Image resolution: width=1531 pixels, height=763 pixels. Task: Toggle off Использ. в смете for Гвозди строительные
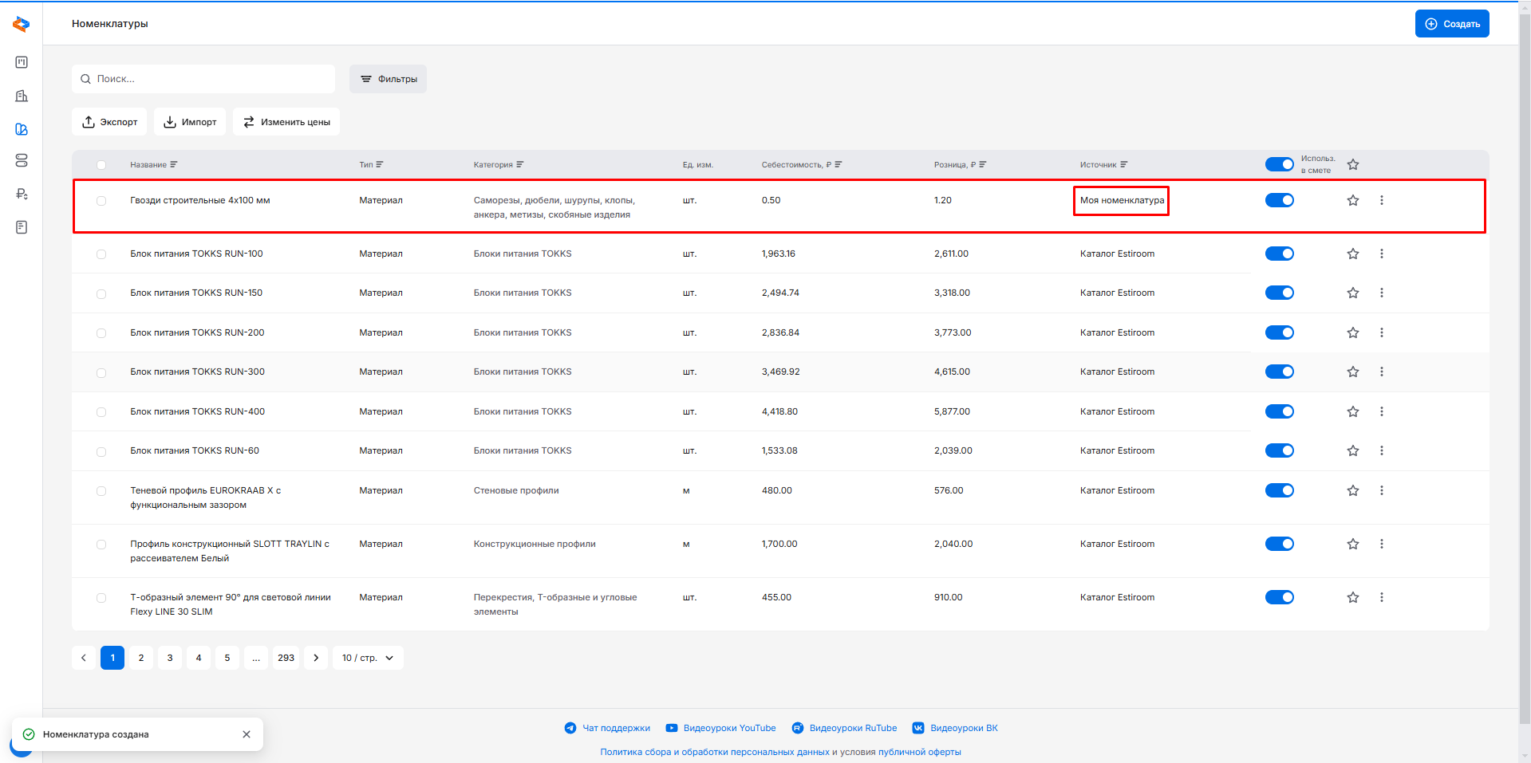[x=1279, y=201]
